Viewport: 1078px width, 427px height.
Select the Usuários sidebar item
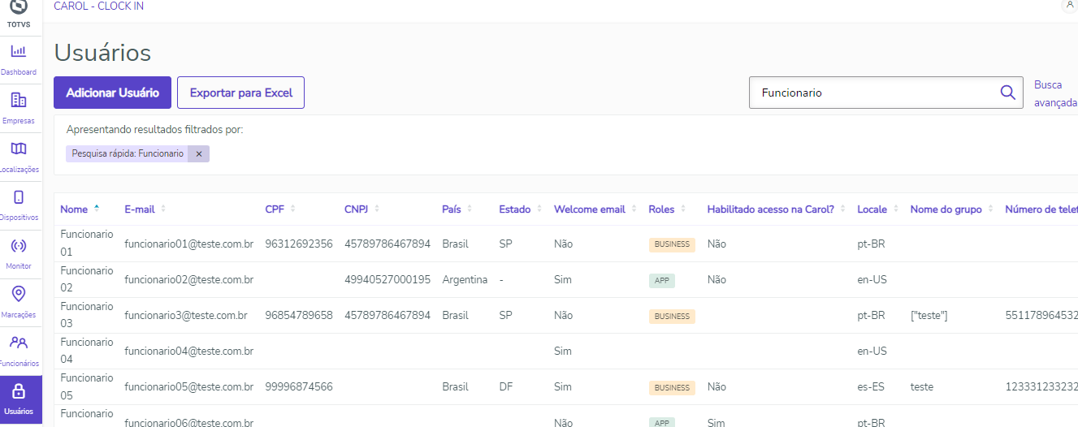click(x=19, y=399)
